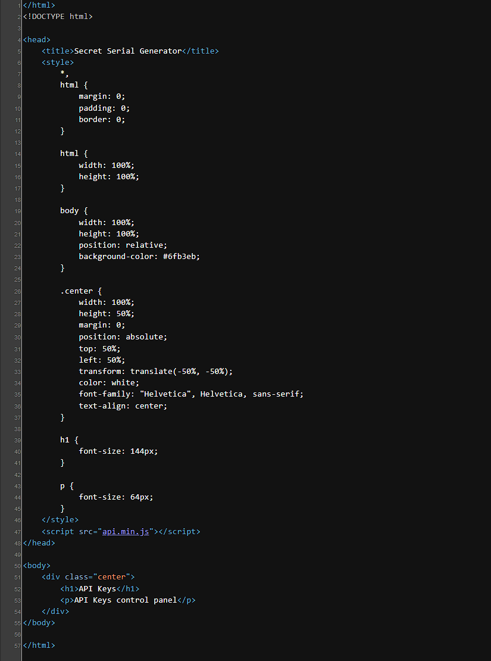Screen dimensions: 491x661
Task: Click the title text Secret Serial Generator
Action: (x=128, y=51)
